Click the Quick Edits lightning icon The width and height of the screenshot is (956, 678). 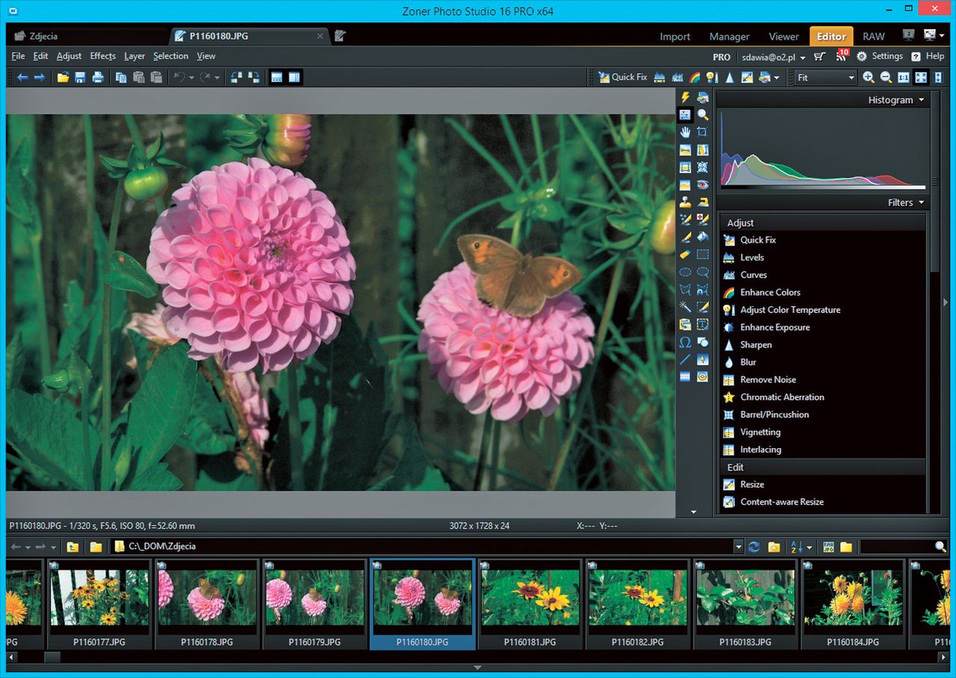click(685, 97)
